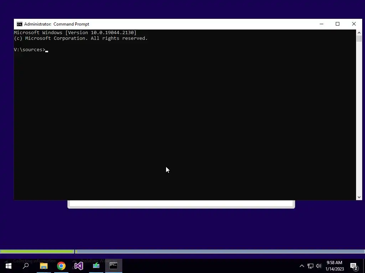Click the Microsoft Corporation copyright line
365x273 pixels.
click(x=81, y=38)
